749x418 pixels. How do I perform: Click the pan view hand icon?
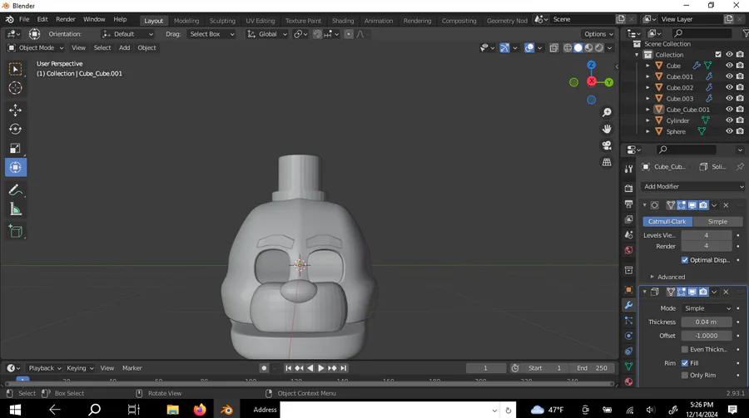[607, 129]
